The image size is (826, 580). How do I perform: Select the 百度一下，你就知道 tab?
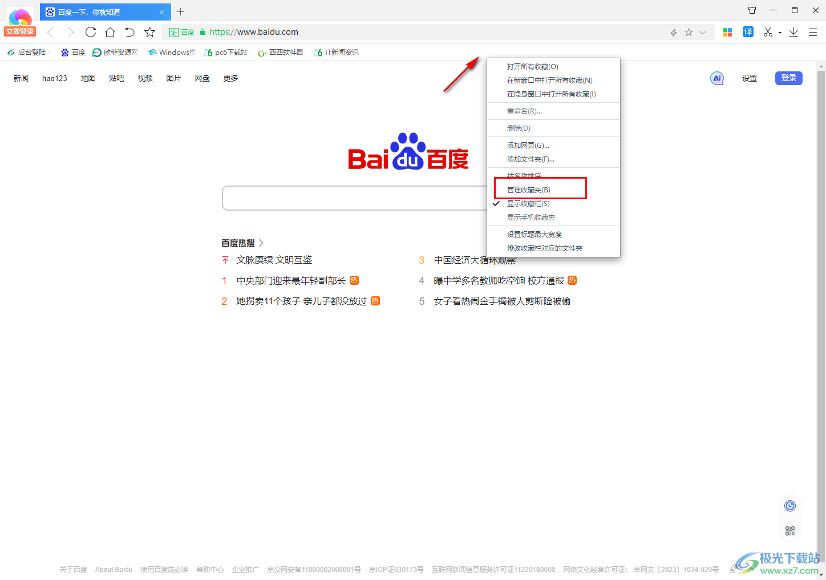pos(106,11)
